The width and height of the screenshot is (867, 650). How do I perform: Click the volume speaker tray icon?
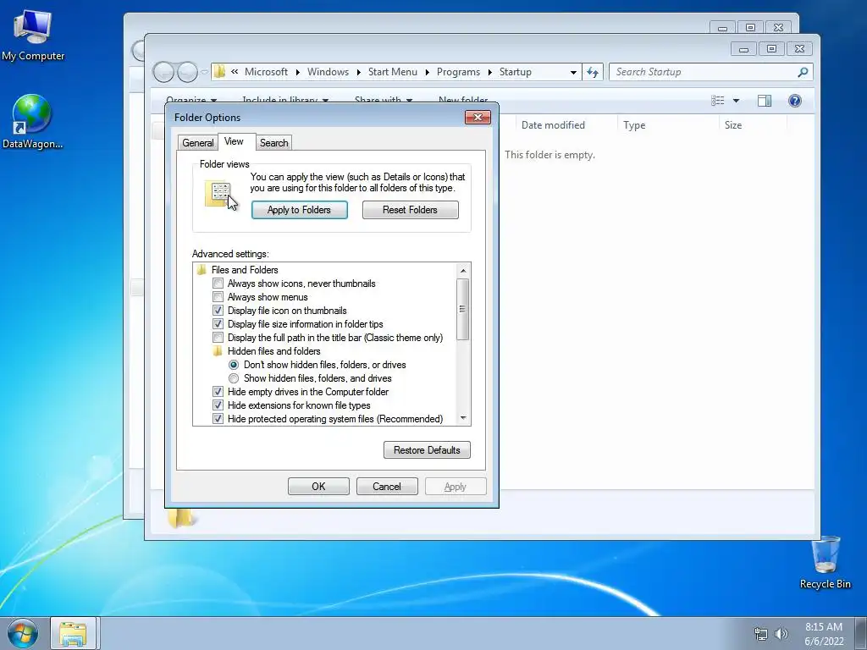click(x=781, y=634)
